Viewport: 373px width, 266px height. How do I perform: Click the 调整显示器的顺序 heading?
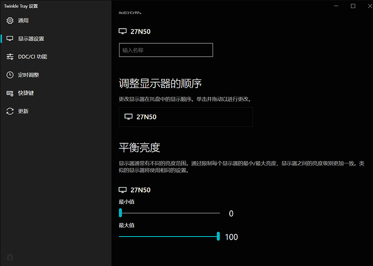coord(160,83)
